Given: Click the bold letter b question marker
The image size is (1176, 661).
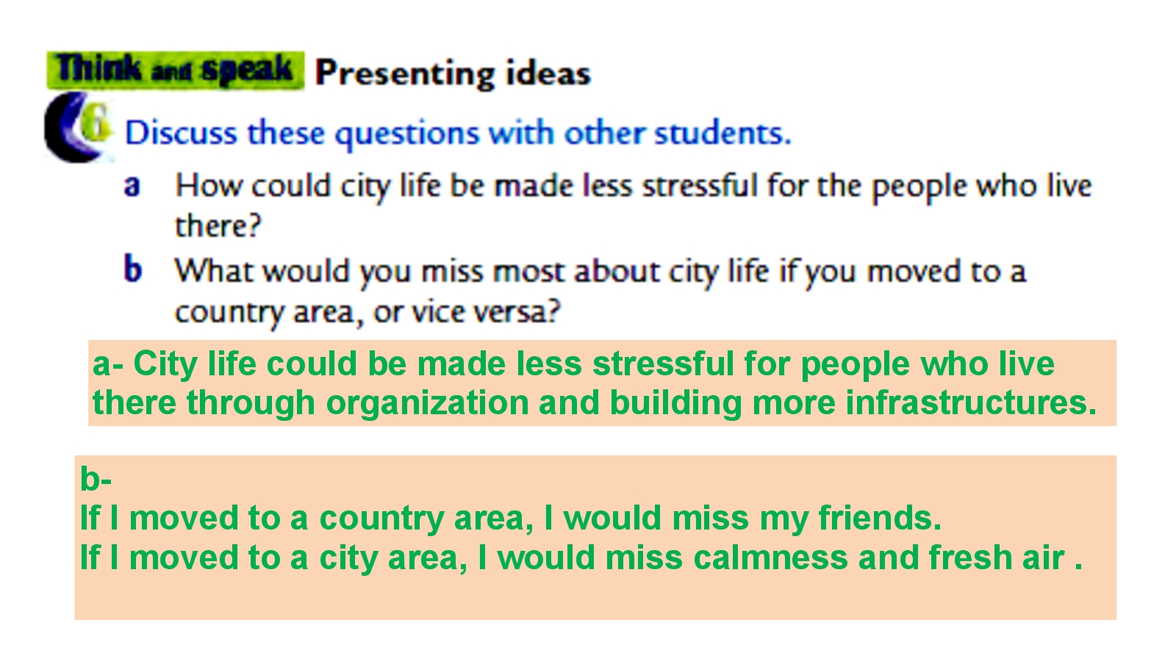Looking at the screenshot, I should 132,270.
